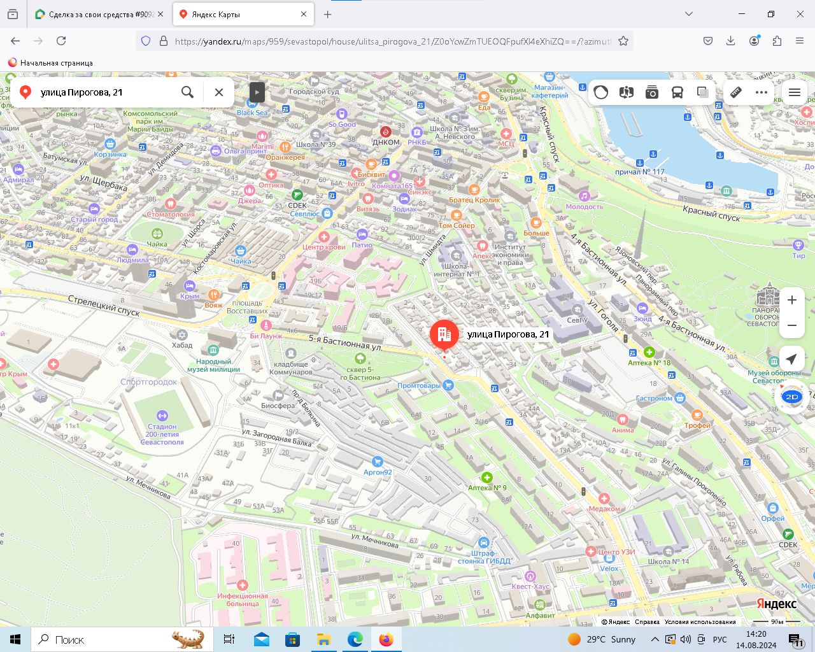Open Yandex Maps hamburger menu

click(x=794, y=92)
